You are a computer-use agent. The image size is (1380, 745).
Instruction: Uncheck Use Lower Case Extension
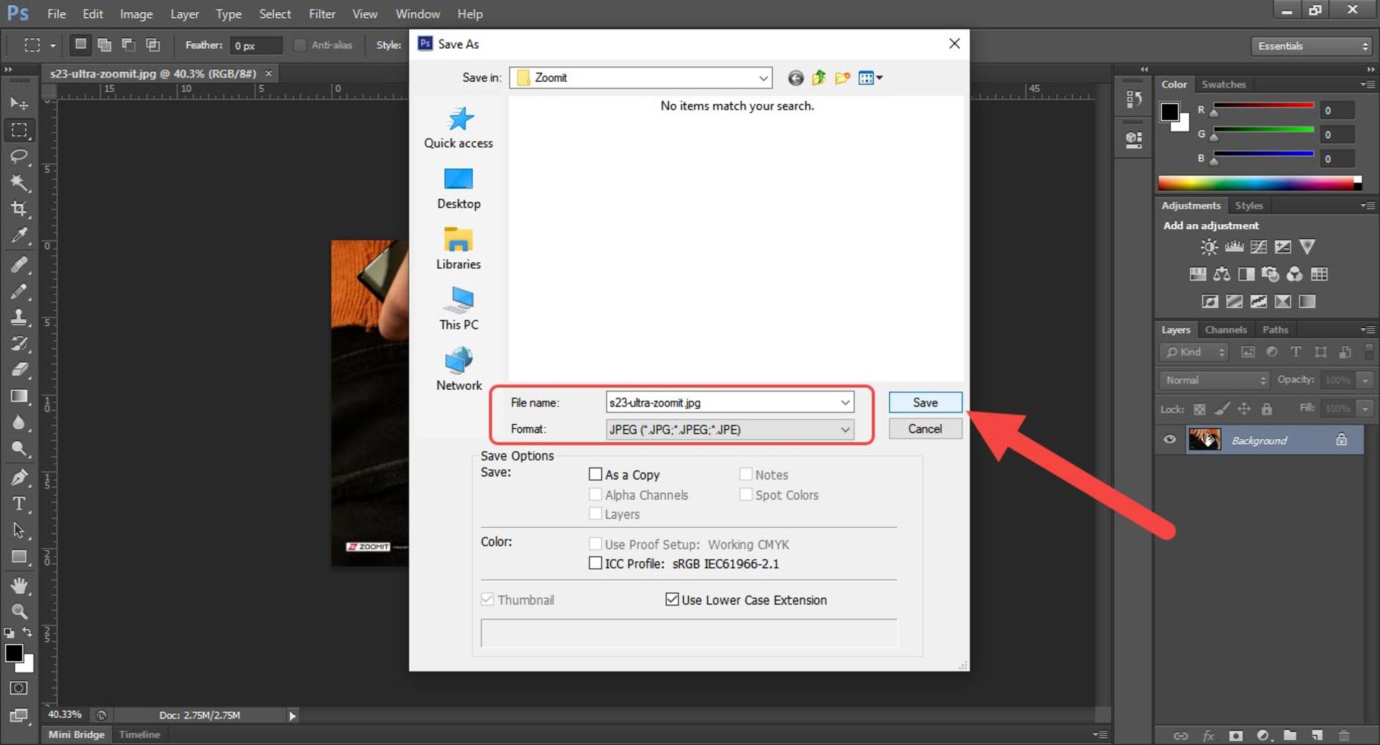(x=672, y=599)
